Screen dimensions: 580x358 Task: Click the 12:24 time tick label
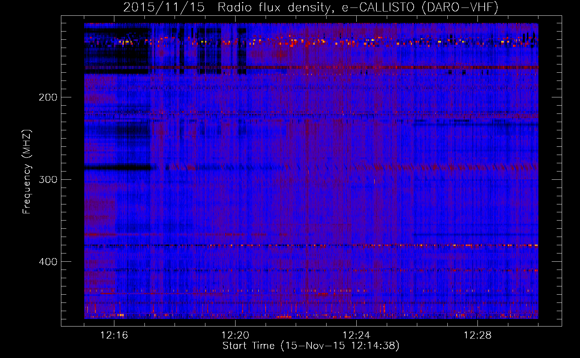pyautogui.click(x=356, y=335)
